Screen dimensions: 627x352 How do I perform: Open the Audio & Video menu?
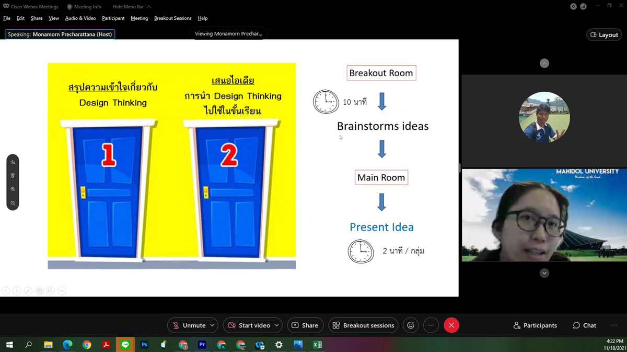pyautogui.click(x=80, y=18)
